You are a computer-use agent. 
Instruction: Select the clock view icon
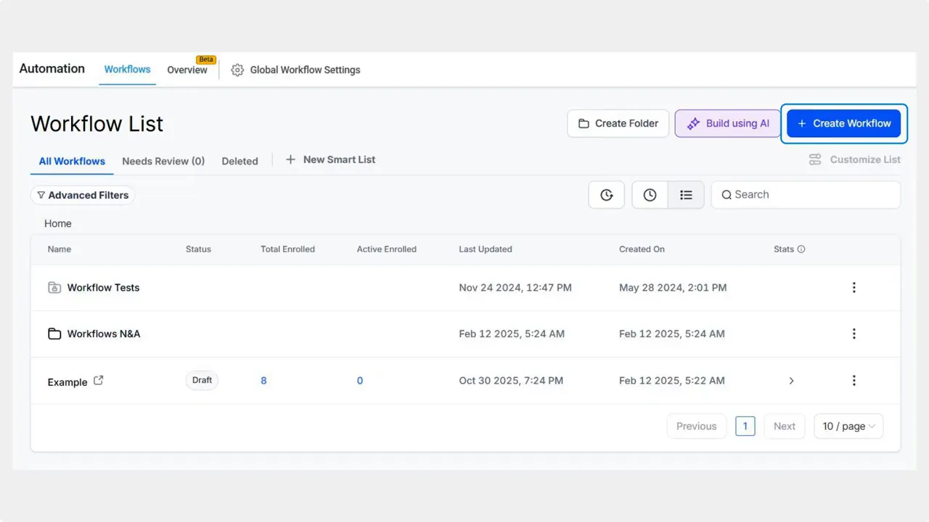(649, 194)
